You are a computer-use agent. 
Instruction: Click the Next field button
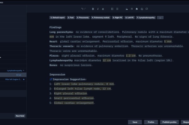pyautogui.click(x=20, y=116)
